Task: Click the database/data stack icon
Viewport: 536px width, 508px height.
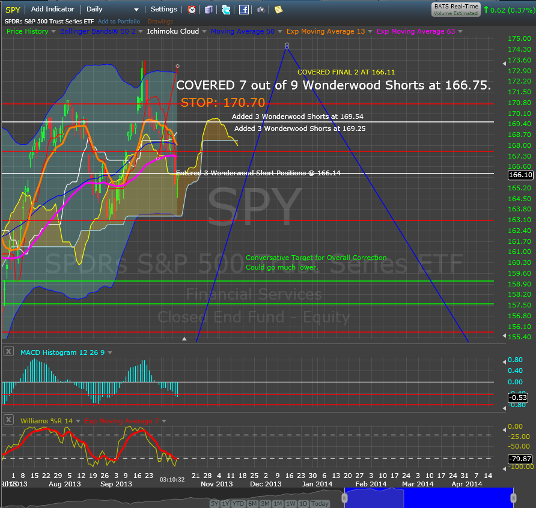Action: (x=209, y=10)
